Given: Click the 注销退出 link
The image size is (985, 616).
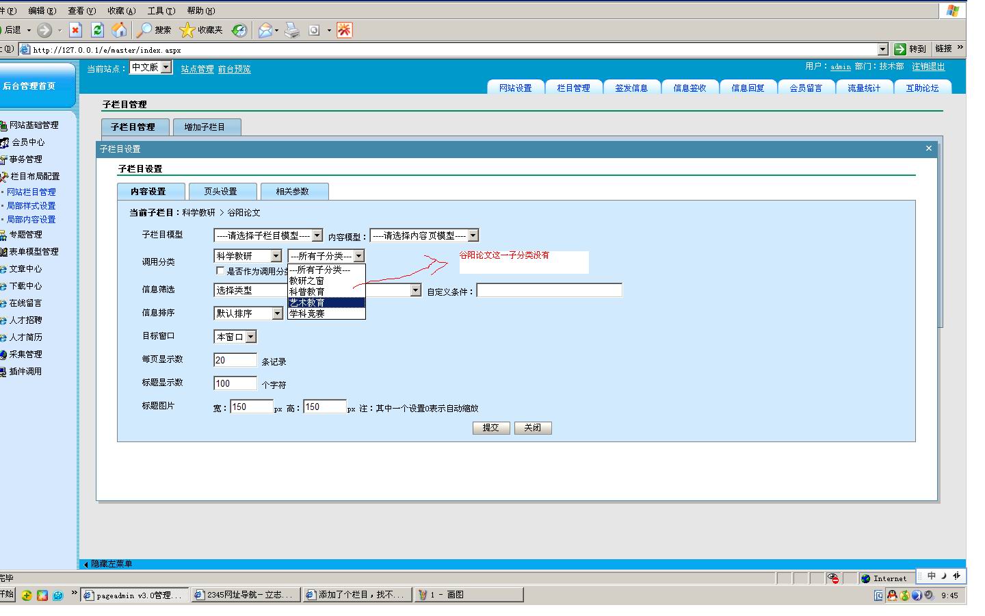Looking at the screenshot, I should (928, 66).
